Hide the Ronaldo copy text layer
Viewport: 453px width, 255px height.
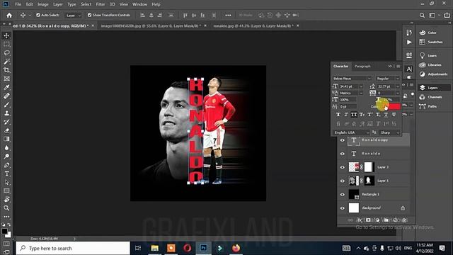pos(343,140)
